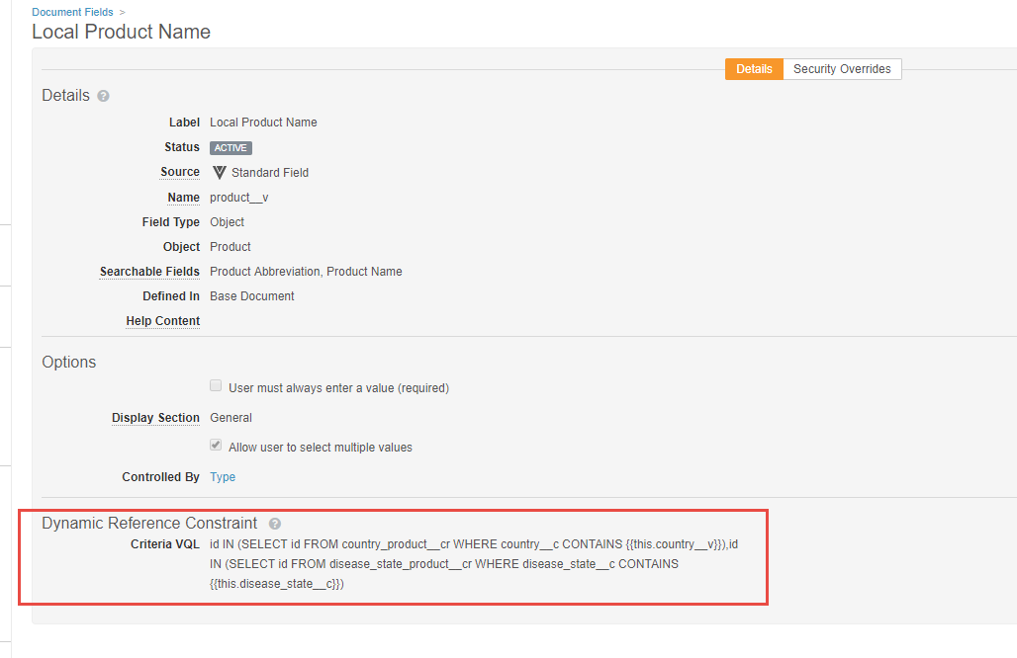Open help icon beside Dynamic Reference Constraint
This screenshot has height=658, width=1017.
tap(275, 524)
